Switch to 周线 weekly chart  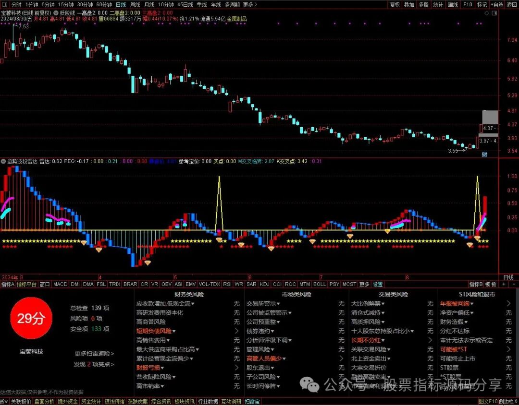(135, 5)
